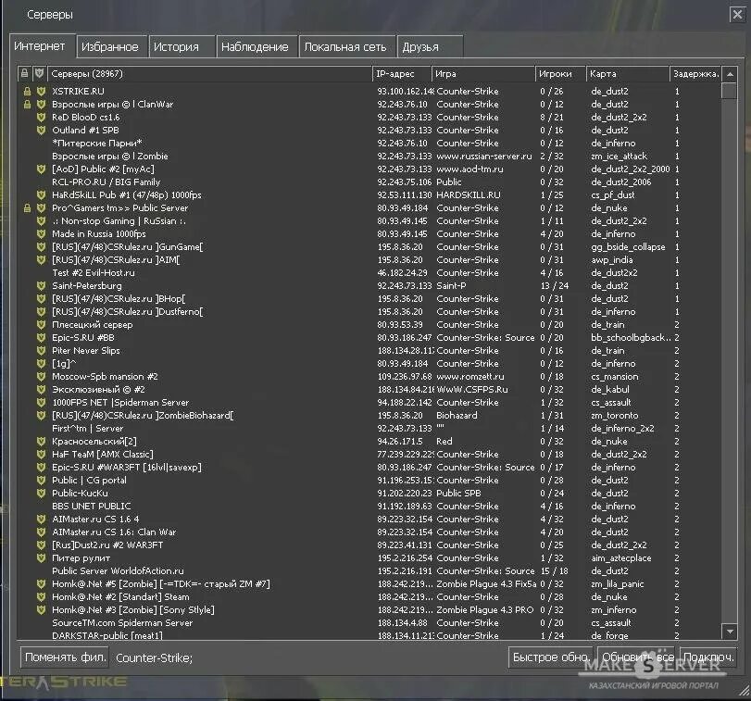Viewport: 751px width, 701px height.
Task: Click lock icon of Pro^Gamers tm row
Action: [x=27, y=207]
